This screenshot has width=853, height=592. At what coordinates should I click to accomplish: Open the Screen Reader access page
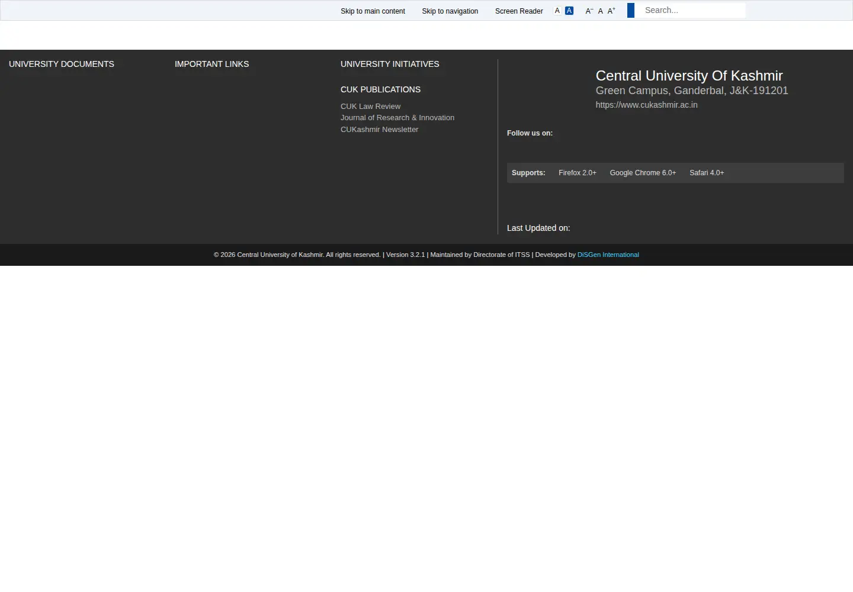(519, 11)
